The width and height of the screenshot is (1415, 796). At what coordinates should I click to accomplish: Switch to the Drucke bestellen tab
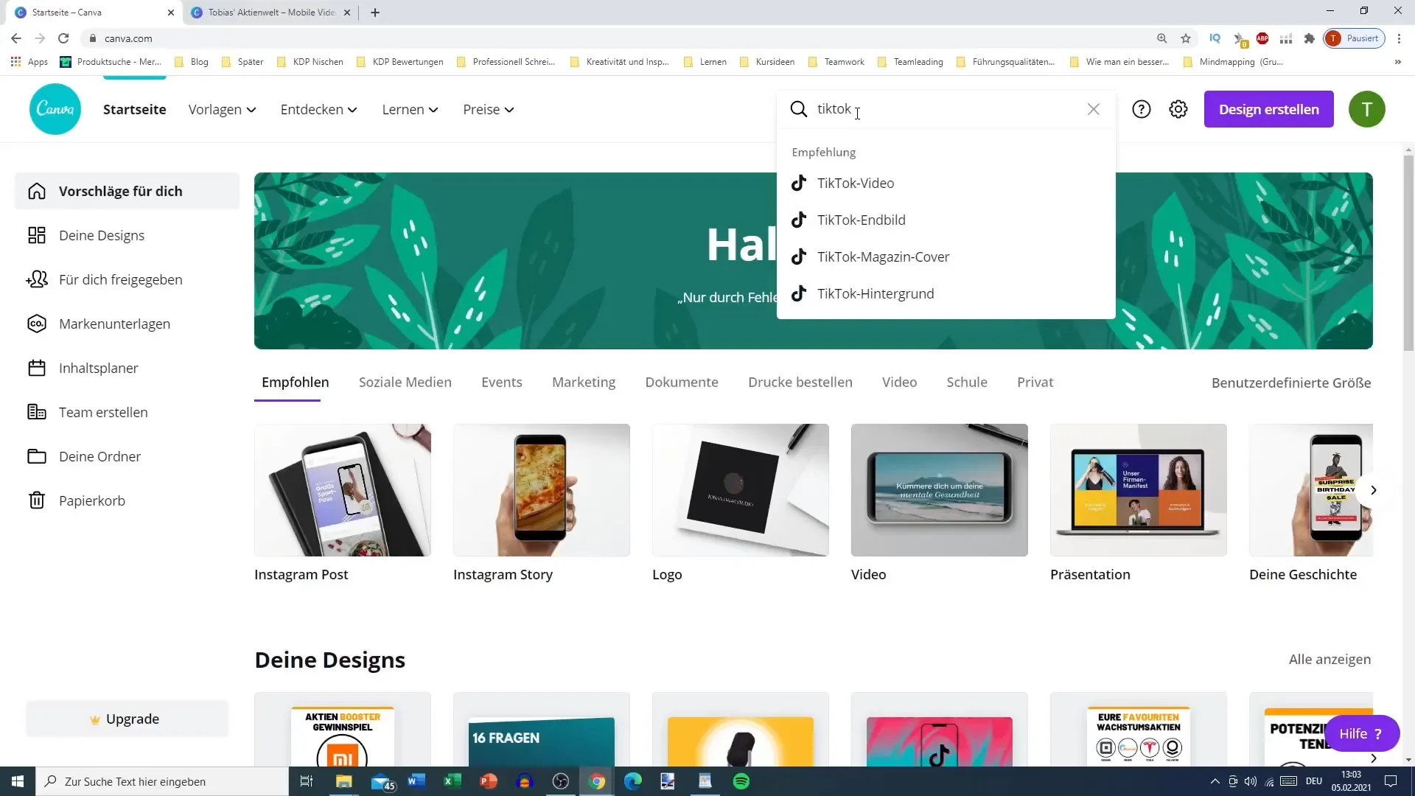[x=800, y=382]
